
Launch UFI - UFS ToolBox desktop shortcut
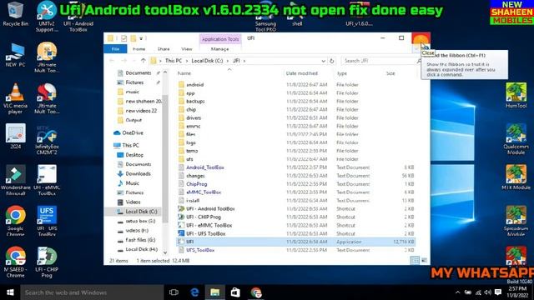47,221
